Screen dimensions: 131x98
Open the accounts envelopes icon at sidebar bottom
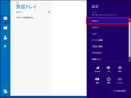[x=5, y=92]
